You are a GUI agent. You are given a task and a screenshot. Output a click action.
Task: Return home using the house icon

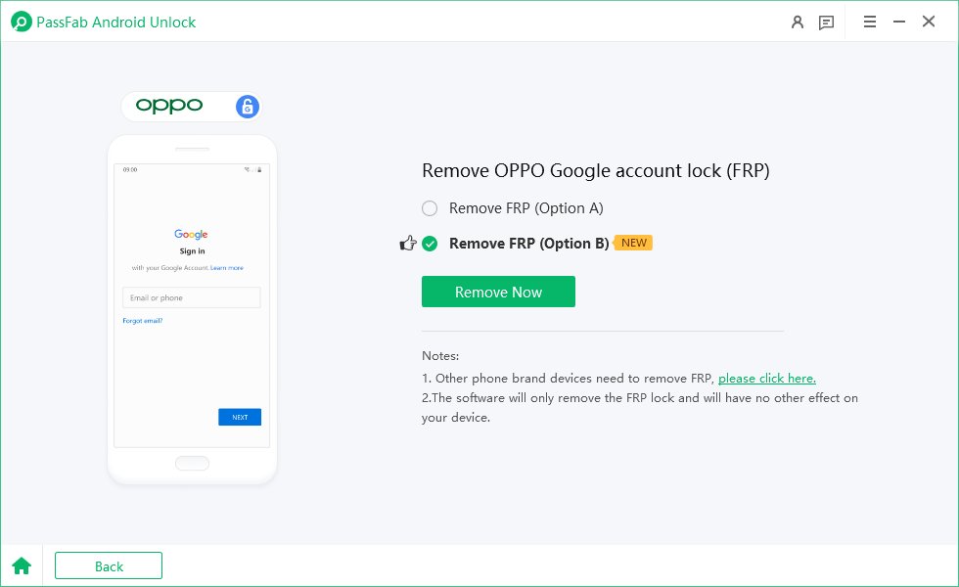[22, 565]
